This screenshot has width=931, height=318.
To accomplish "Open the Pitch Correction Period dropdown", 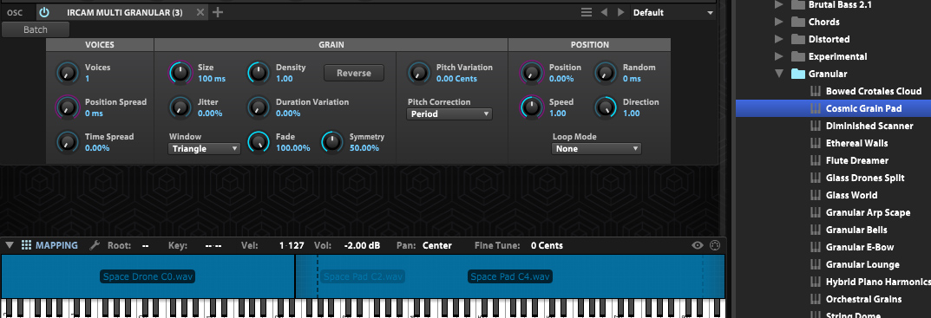I will click(x=449, y=114).
